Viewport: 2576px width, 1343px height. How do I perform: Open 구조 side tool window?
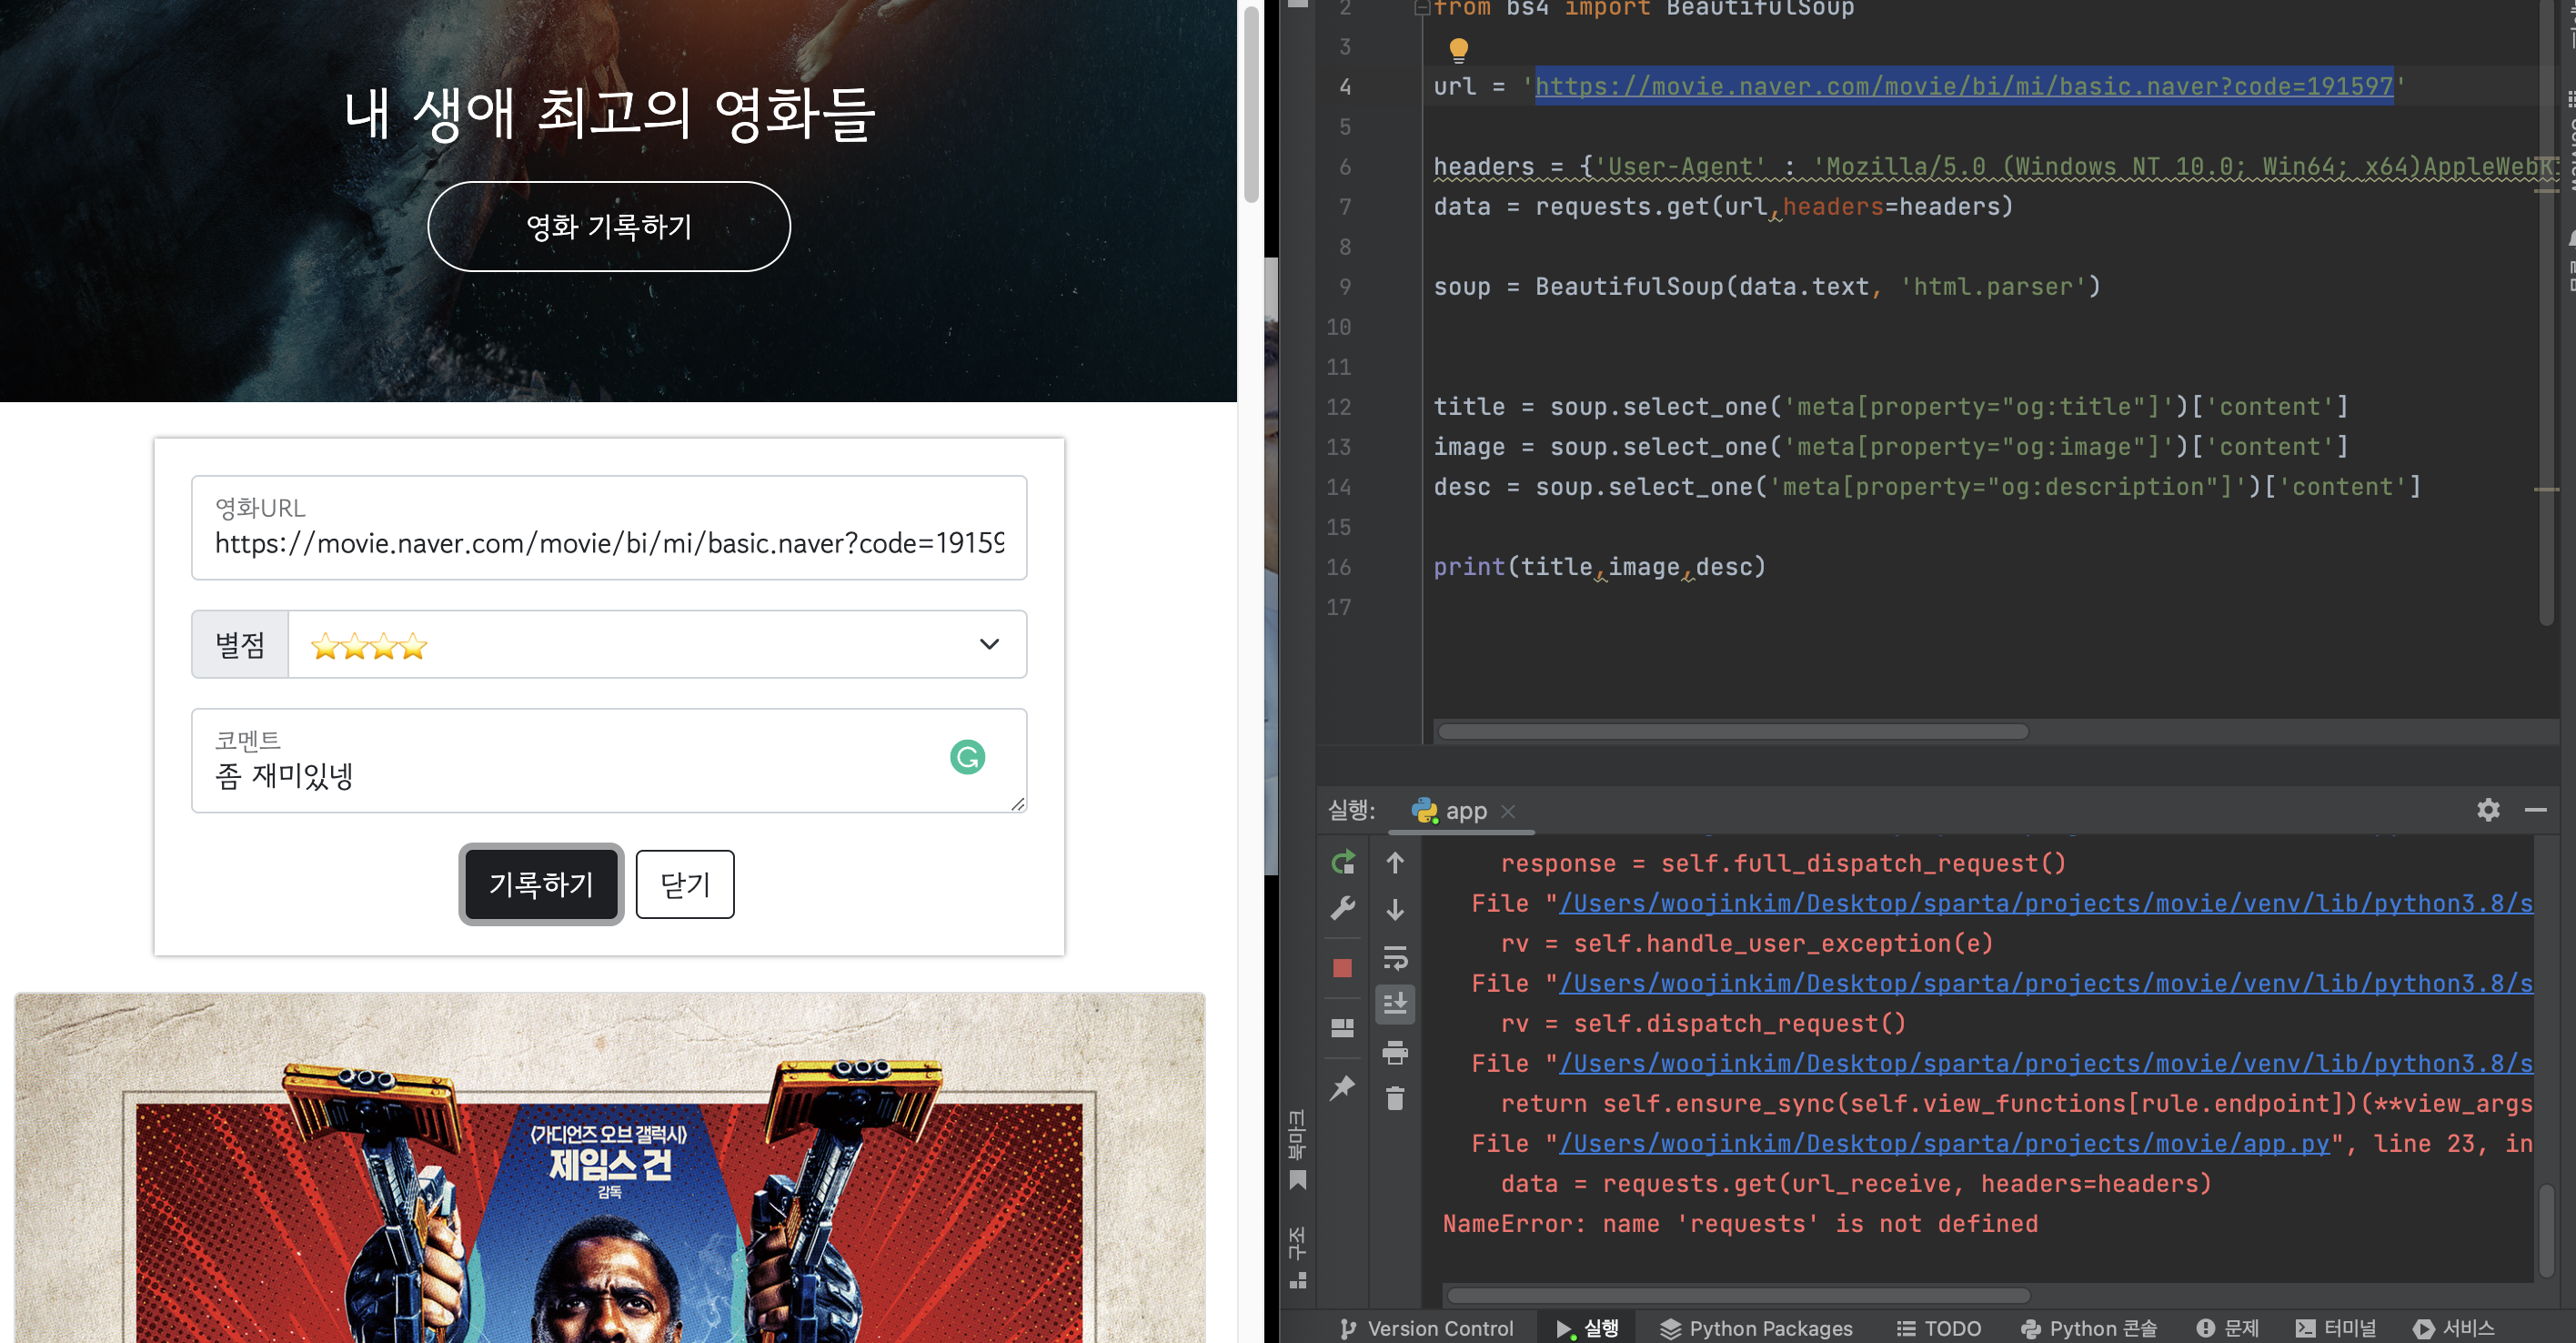(1297, 1257)
